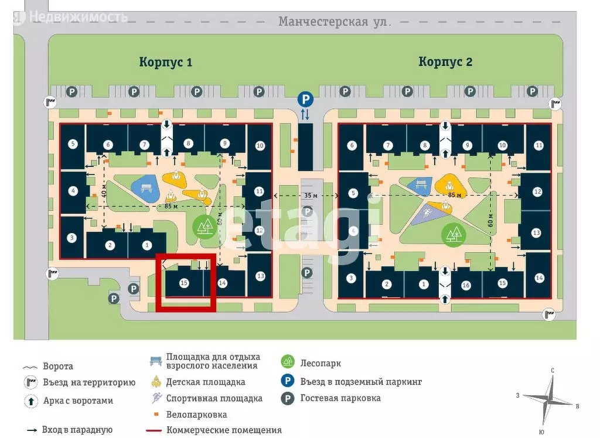Image resolution: width=600 pixels, height=438 pixels.
Task: Select section 10 of Корпус 1
Action: pos(260,146)
